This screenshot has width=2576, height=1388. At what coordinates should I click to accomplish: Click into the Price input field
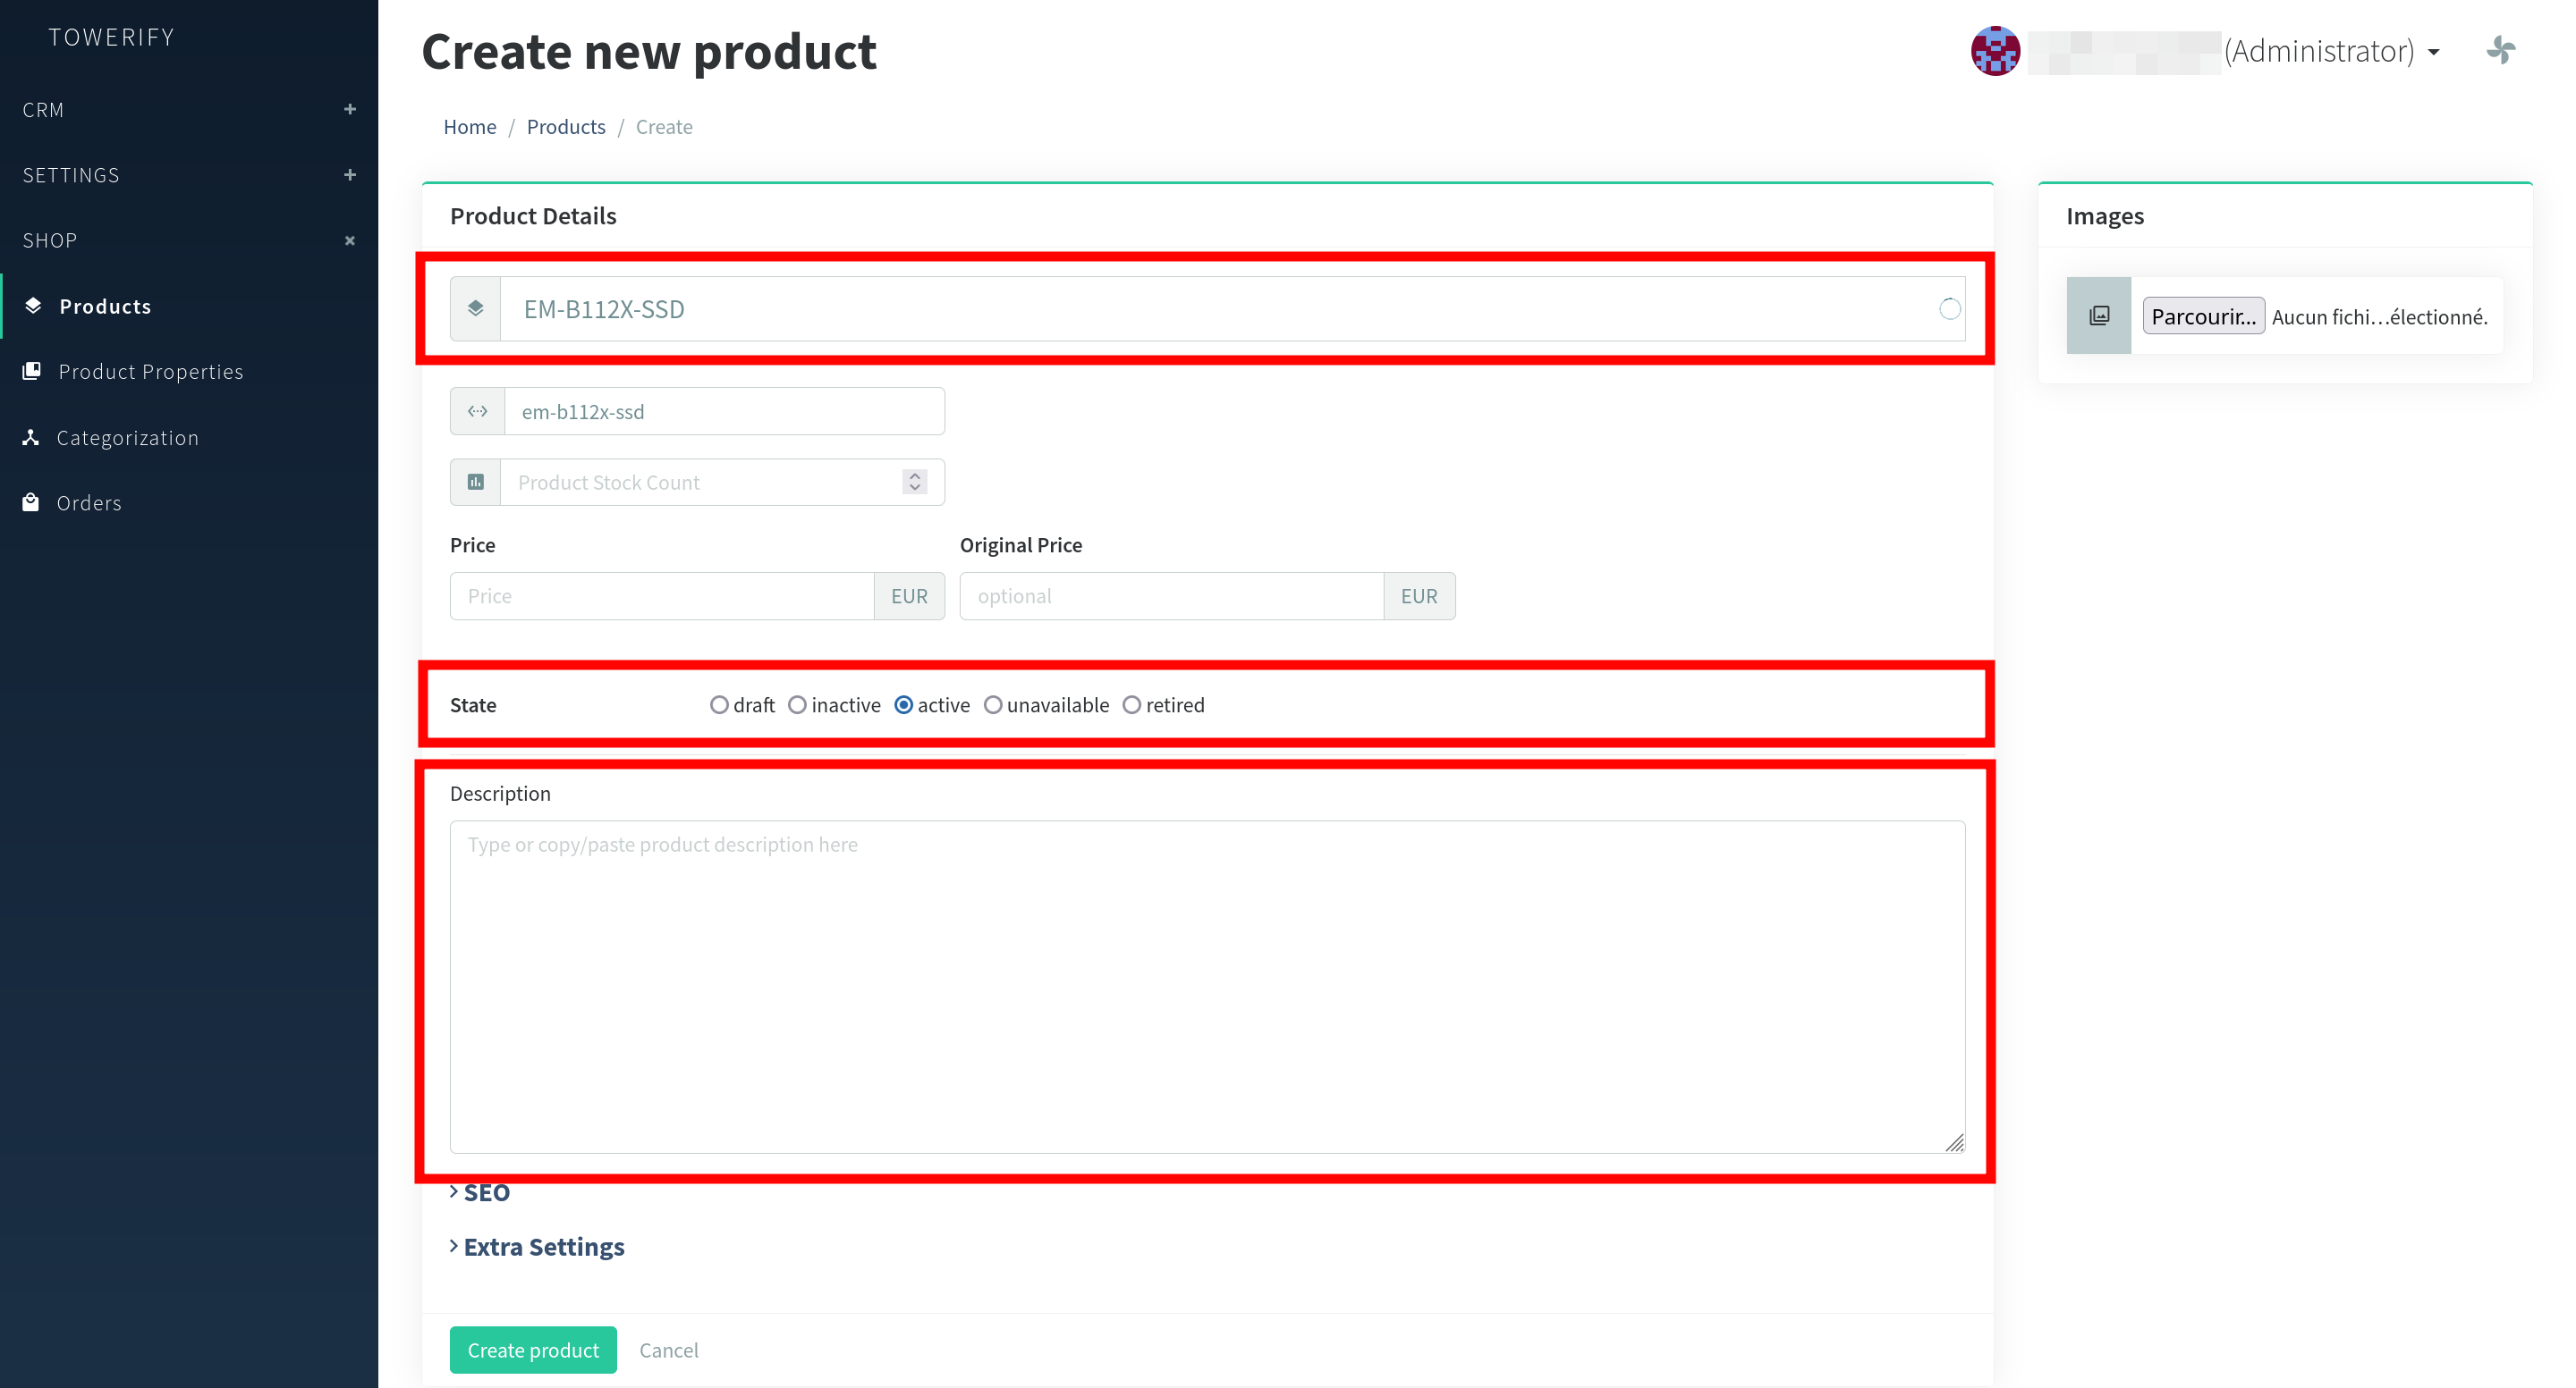tap(662, 596)
